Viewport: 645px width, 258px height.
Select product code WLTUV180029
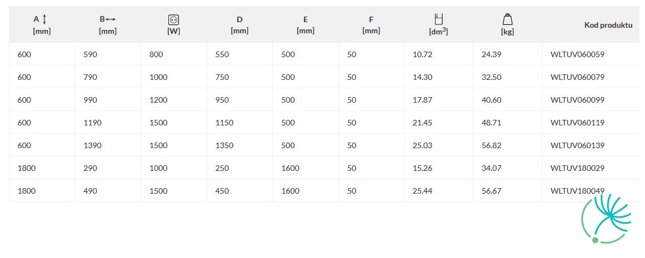coord(578,168)
